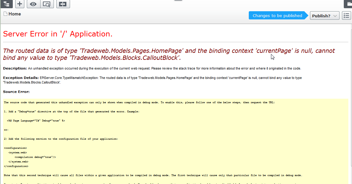Click the Home breadcrumb link

[15, 14]
